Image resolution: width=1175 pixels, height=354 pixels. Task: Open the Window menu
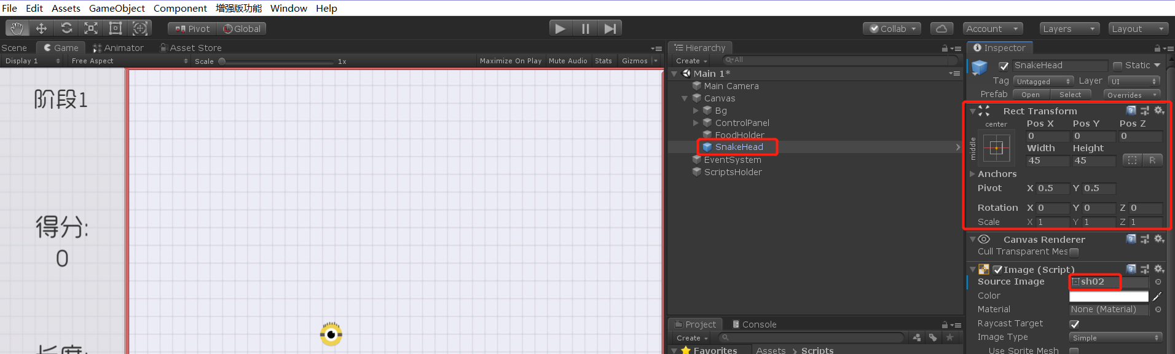pyautogui.click(x=289, y=8)
